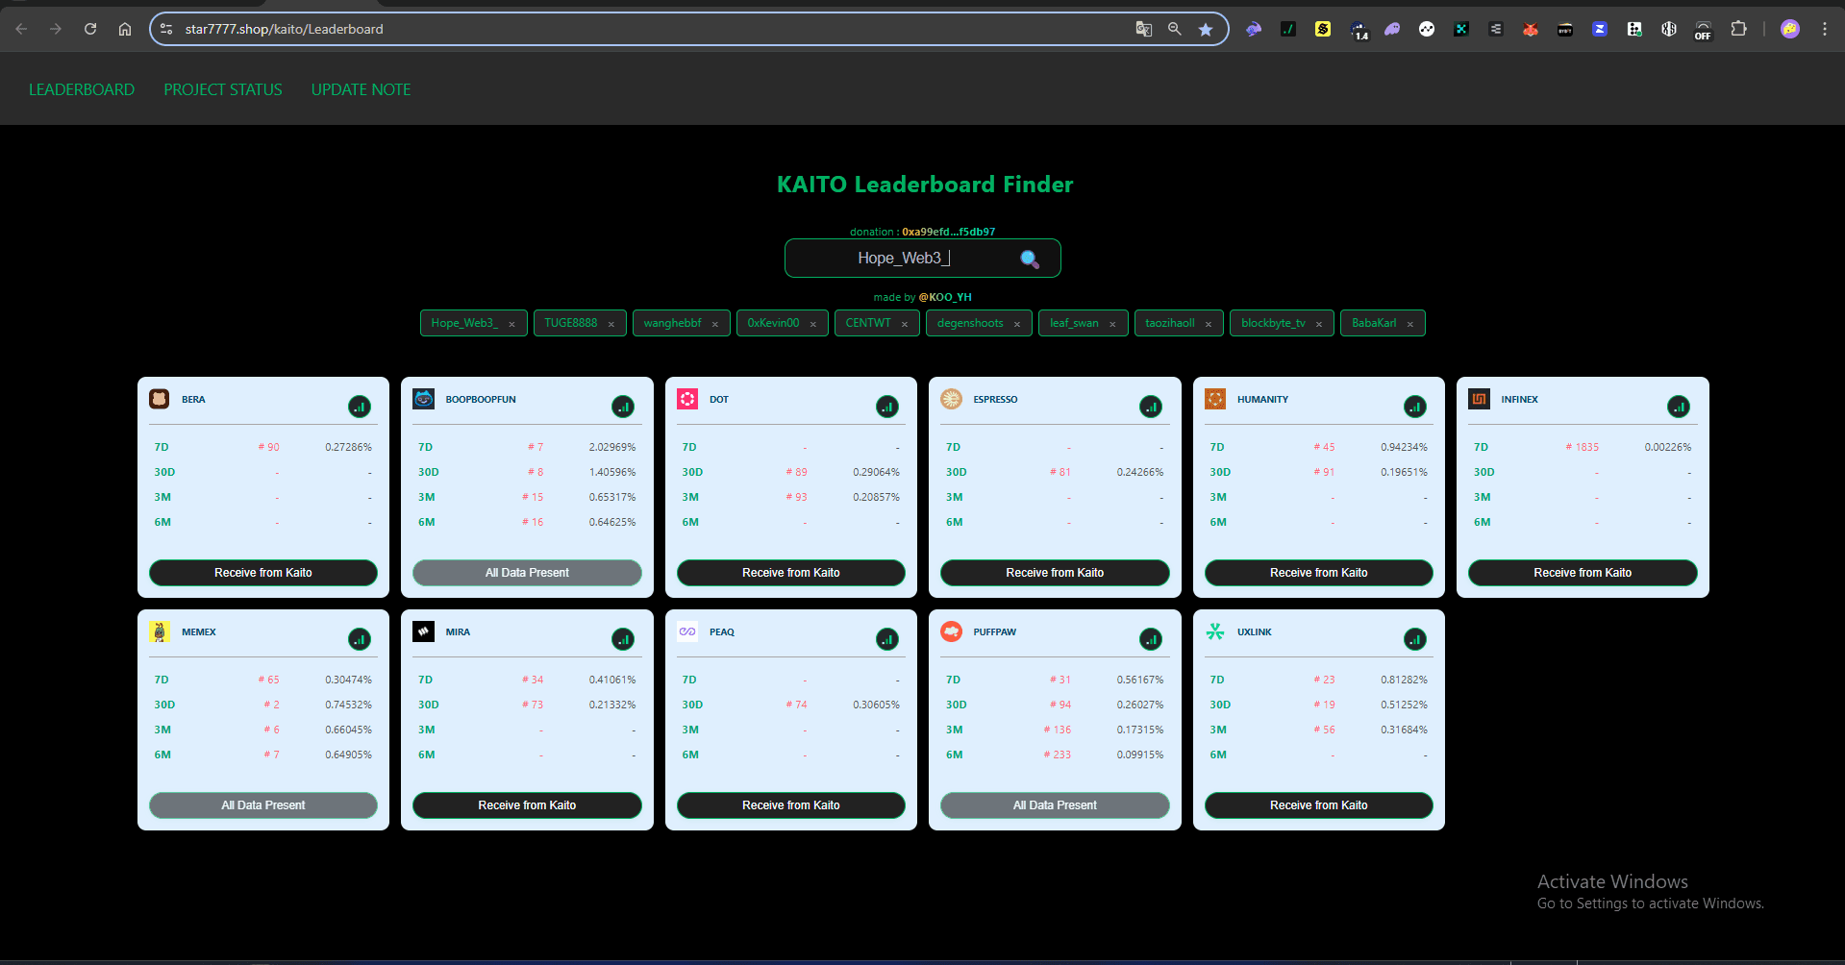Click the username search input field
The image size is (1845, 965).
pos(903,259)
